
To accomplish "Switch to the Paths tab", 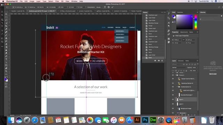I will pyautogui.click(x=187, y=61).
